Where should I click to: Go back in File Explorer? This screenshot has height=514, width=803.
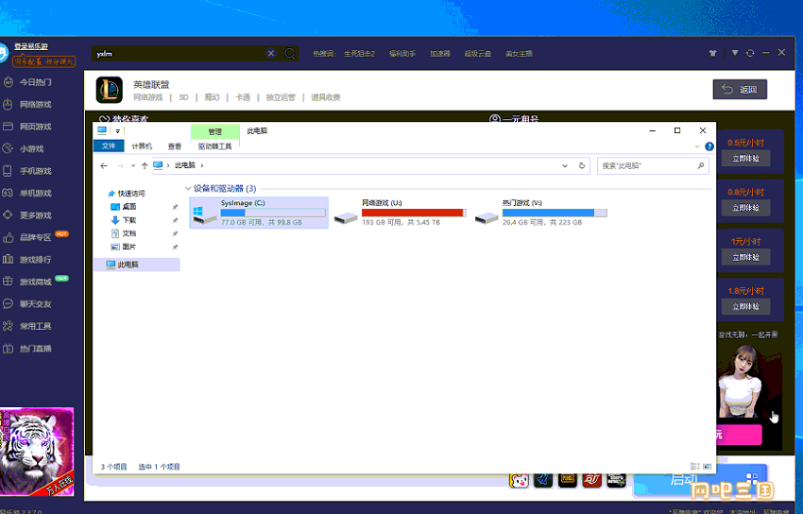pyautogui.click(x=104, y=165)
